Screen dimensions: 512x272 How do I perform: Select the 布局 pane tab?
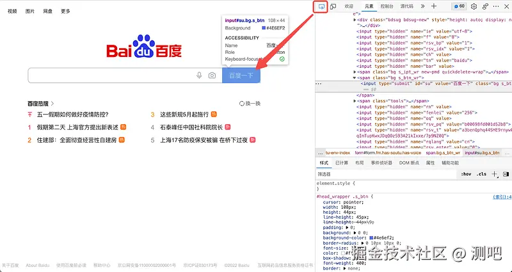tap(360, 163)
